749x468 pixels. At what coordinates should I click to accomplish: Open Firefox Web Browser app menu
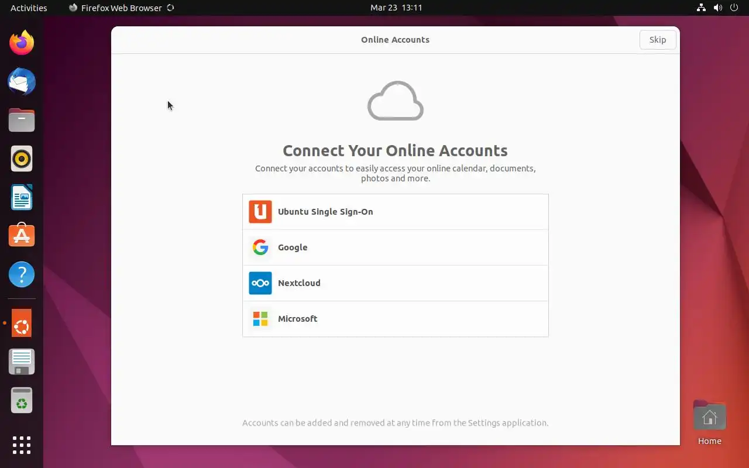coord(121,8)
